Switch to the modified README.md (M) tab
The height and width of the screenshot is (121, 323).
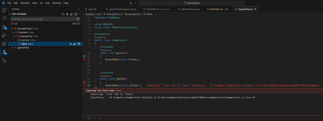click(x=218, y=9)
